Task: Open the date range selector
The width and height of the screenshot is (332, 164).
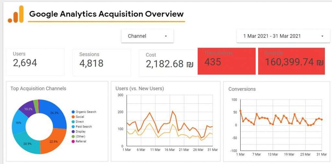Action: [x=283, y=36]
